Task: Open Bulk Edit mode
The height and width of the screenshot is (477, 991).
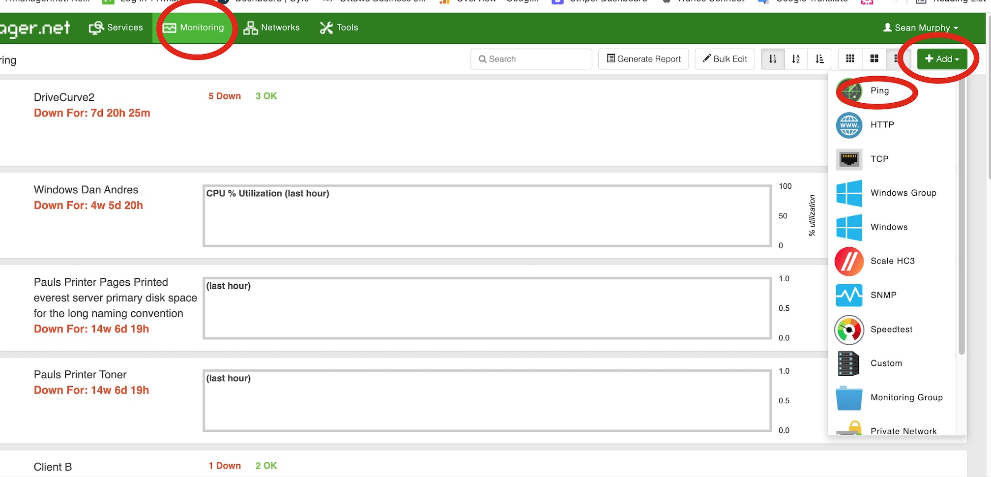Action: [x=724, y=59]
